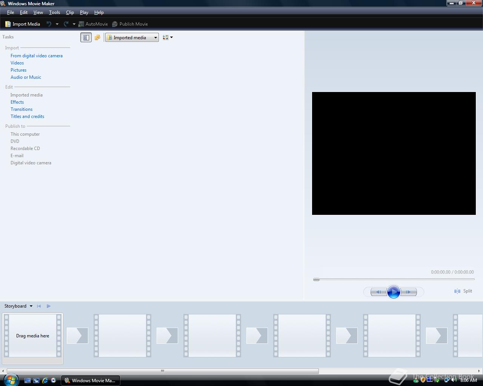Open the Views thumbnail options dropdown
This screenshot has height=386, width=483.
[168, 37]
